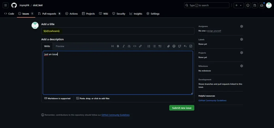Insert a task list checkbox item

click(x=160, y=46)
